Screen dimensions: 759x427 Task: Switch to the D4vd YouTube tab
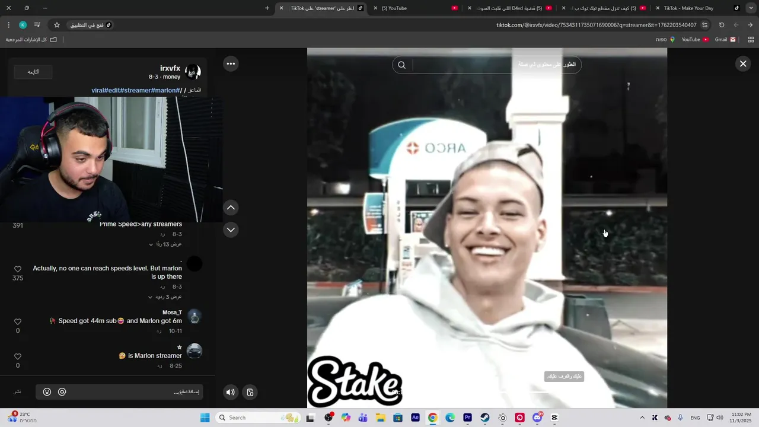point(509,8)
